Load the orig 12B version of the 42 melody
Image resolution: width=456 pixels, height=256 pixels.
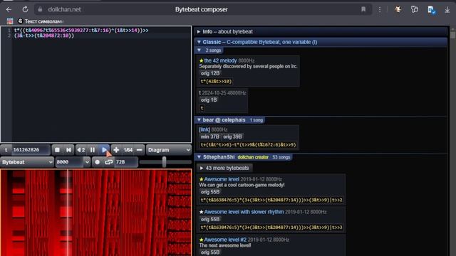click(x=210, y=73)
